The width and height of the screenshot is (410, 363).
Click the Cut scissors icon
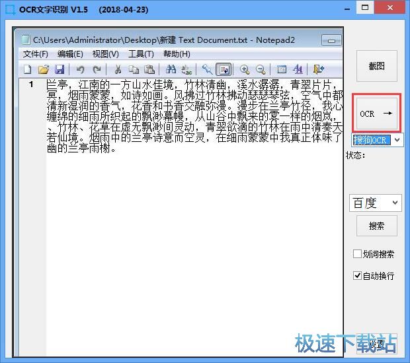tap(118, 69)
